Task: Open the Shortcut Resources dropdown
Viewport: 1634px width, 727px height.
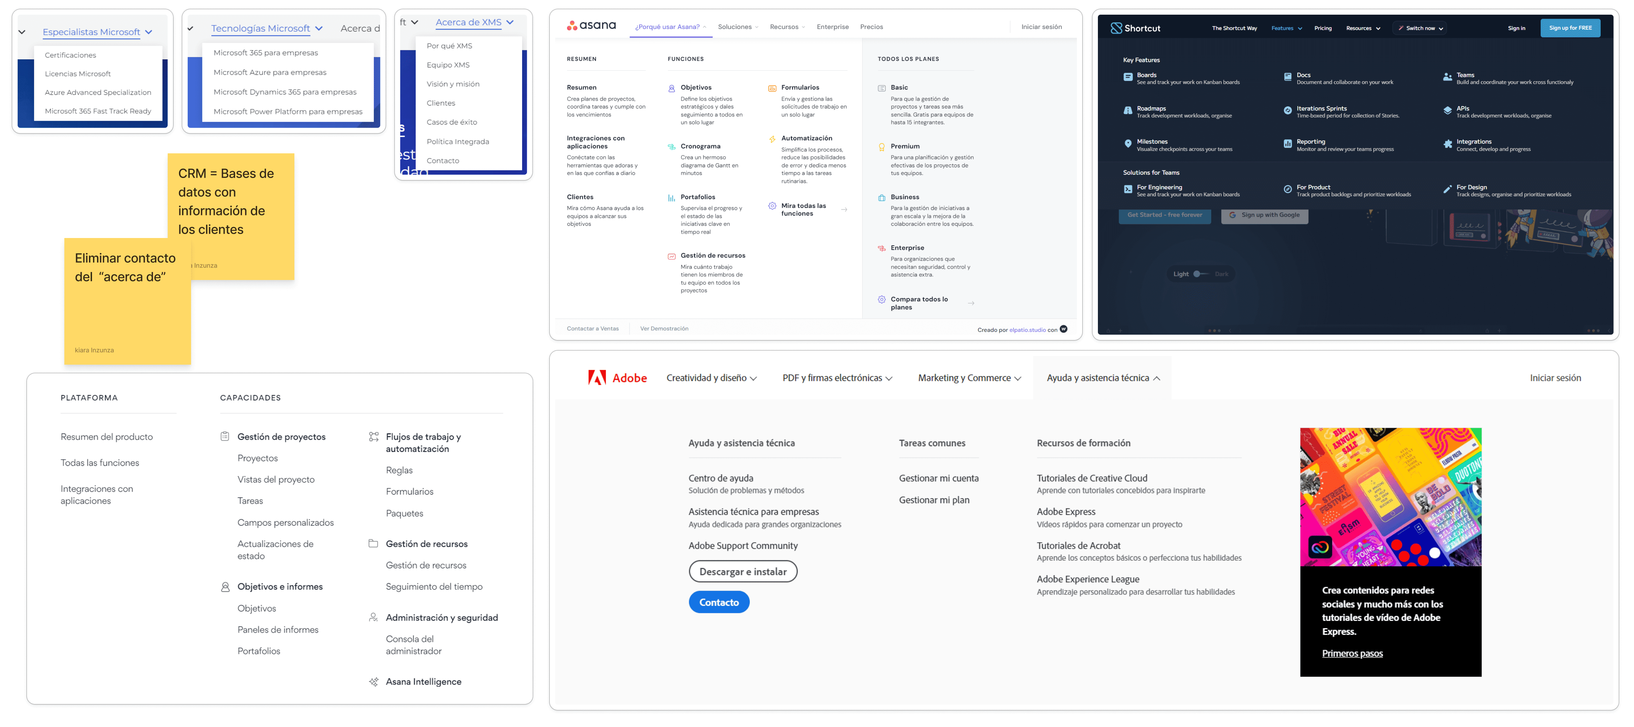Action: [x=1363, y=28]
